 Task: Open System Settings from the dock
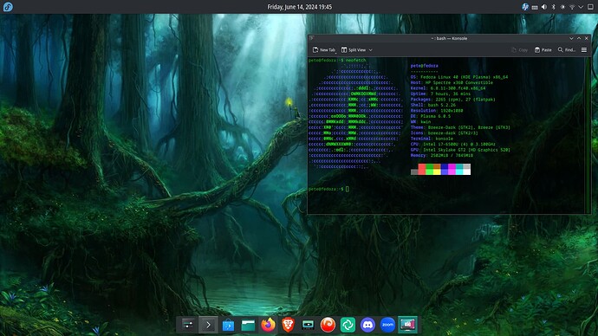tap(188, 325)
